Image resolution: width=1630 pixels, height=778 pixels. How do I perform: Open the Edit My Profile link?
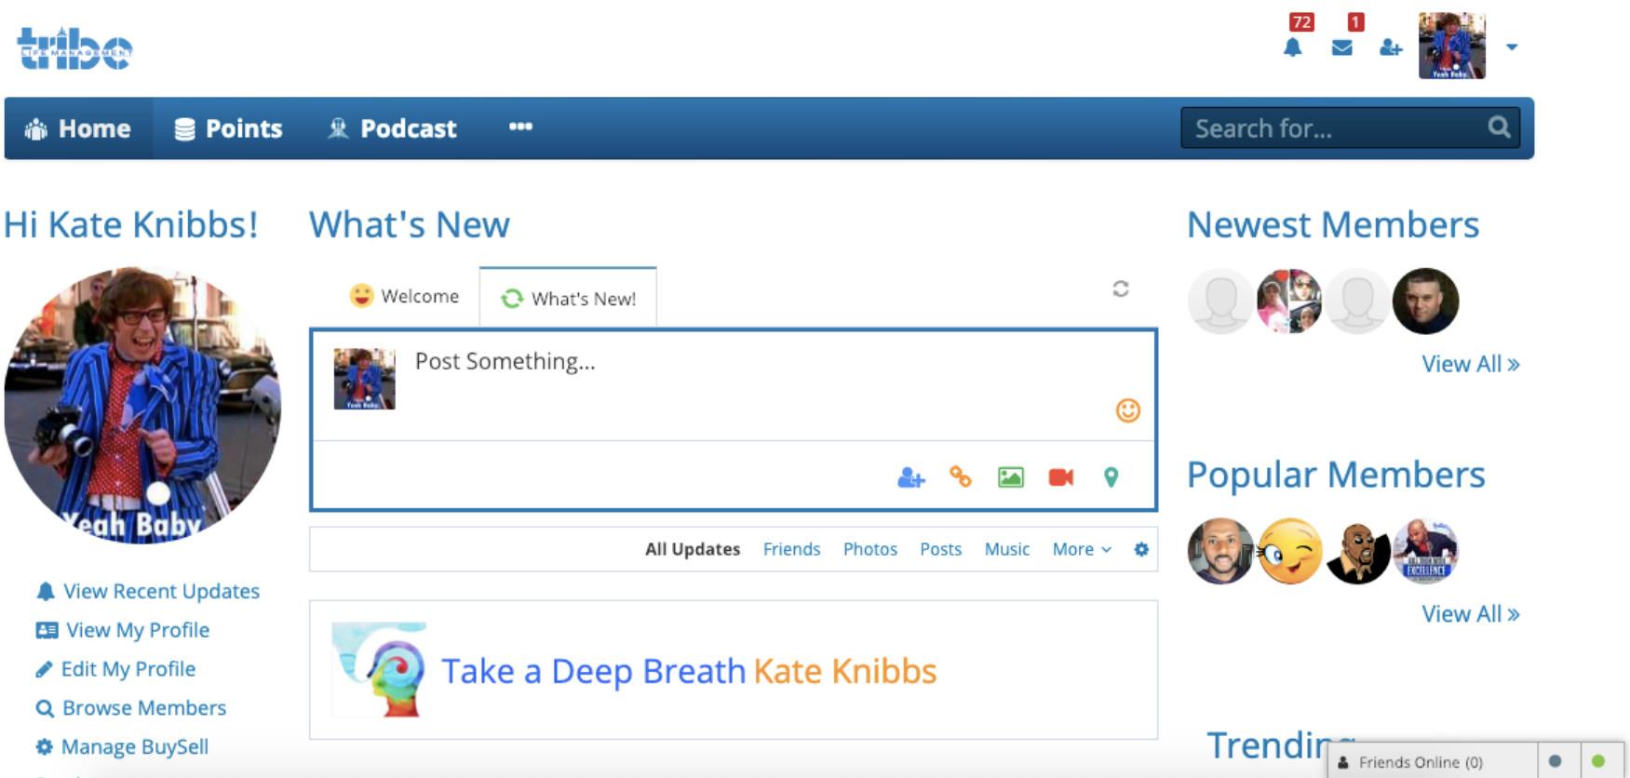tap(128, 669)
